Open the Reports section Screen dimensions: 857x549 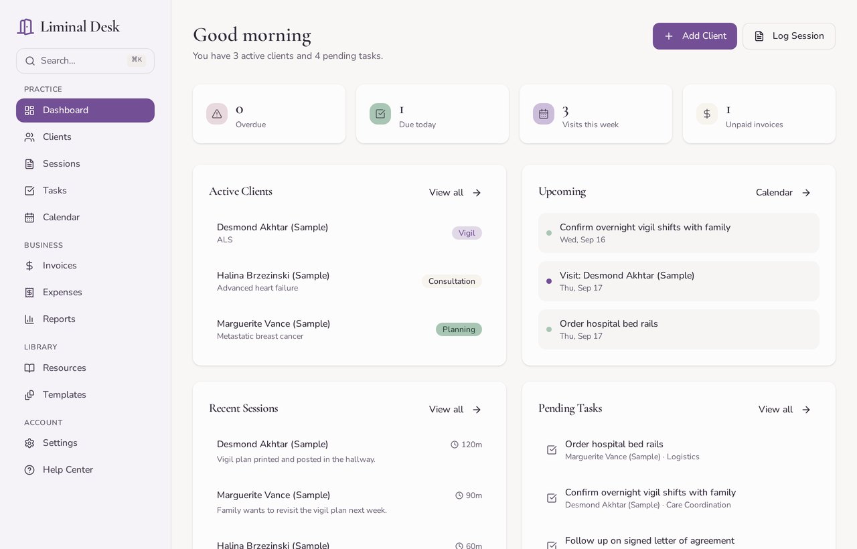click(85, 319)
